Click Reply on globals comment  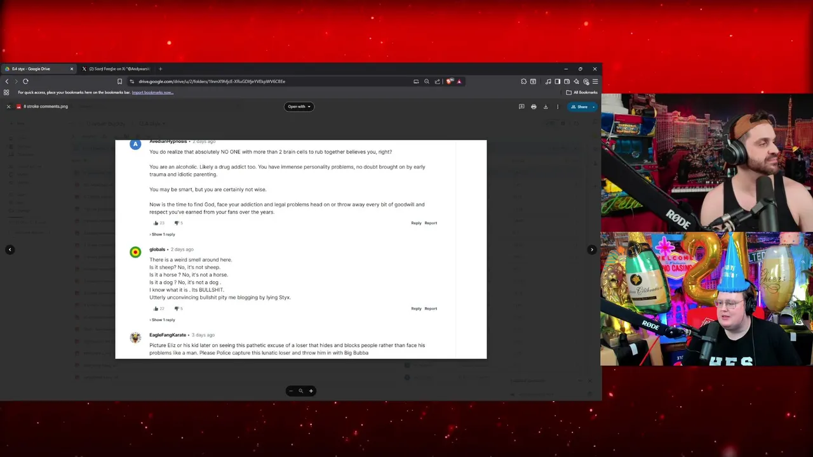click(x=416, y=308)
